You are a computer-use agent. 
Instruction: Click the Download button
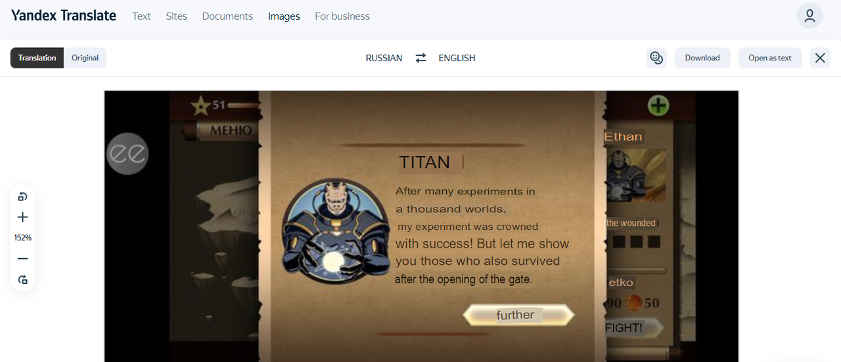(x=702, y=58)
